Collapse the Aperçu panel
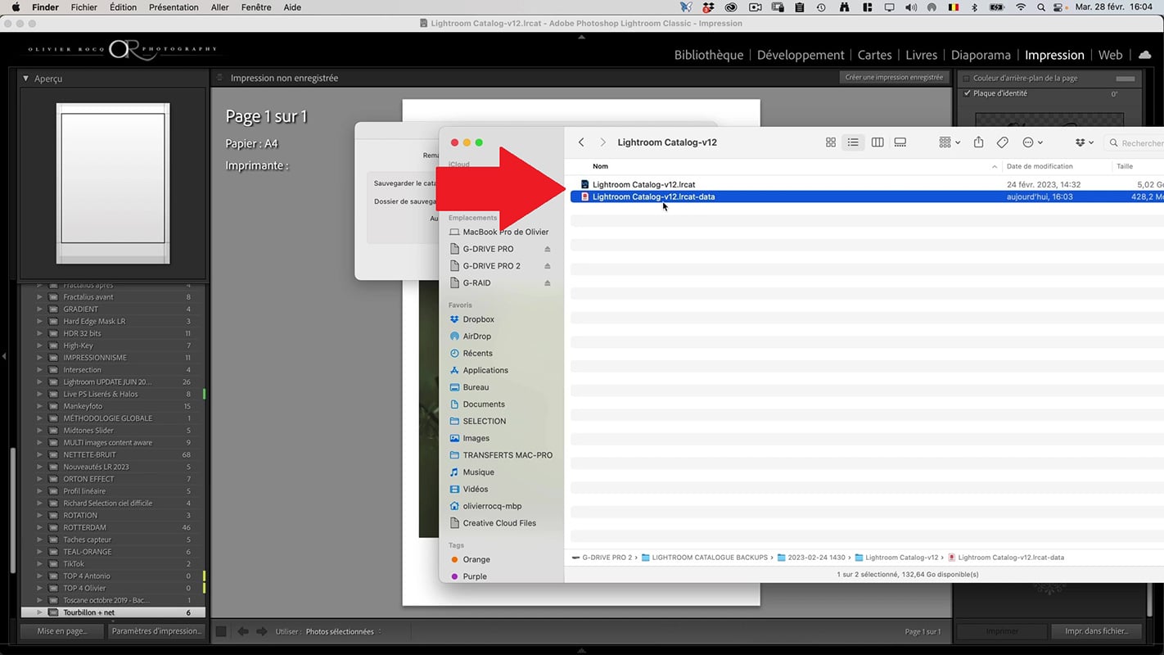1164x655 pixels. (26, 79)
